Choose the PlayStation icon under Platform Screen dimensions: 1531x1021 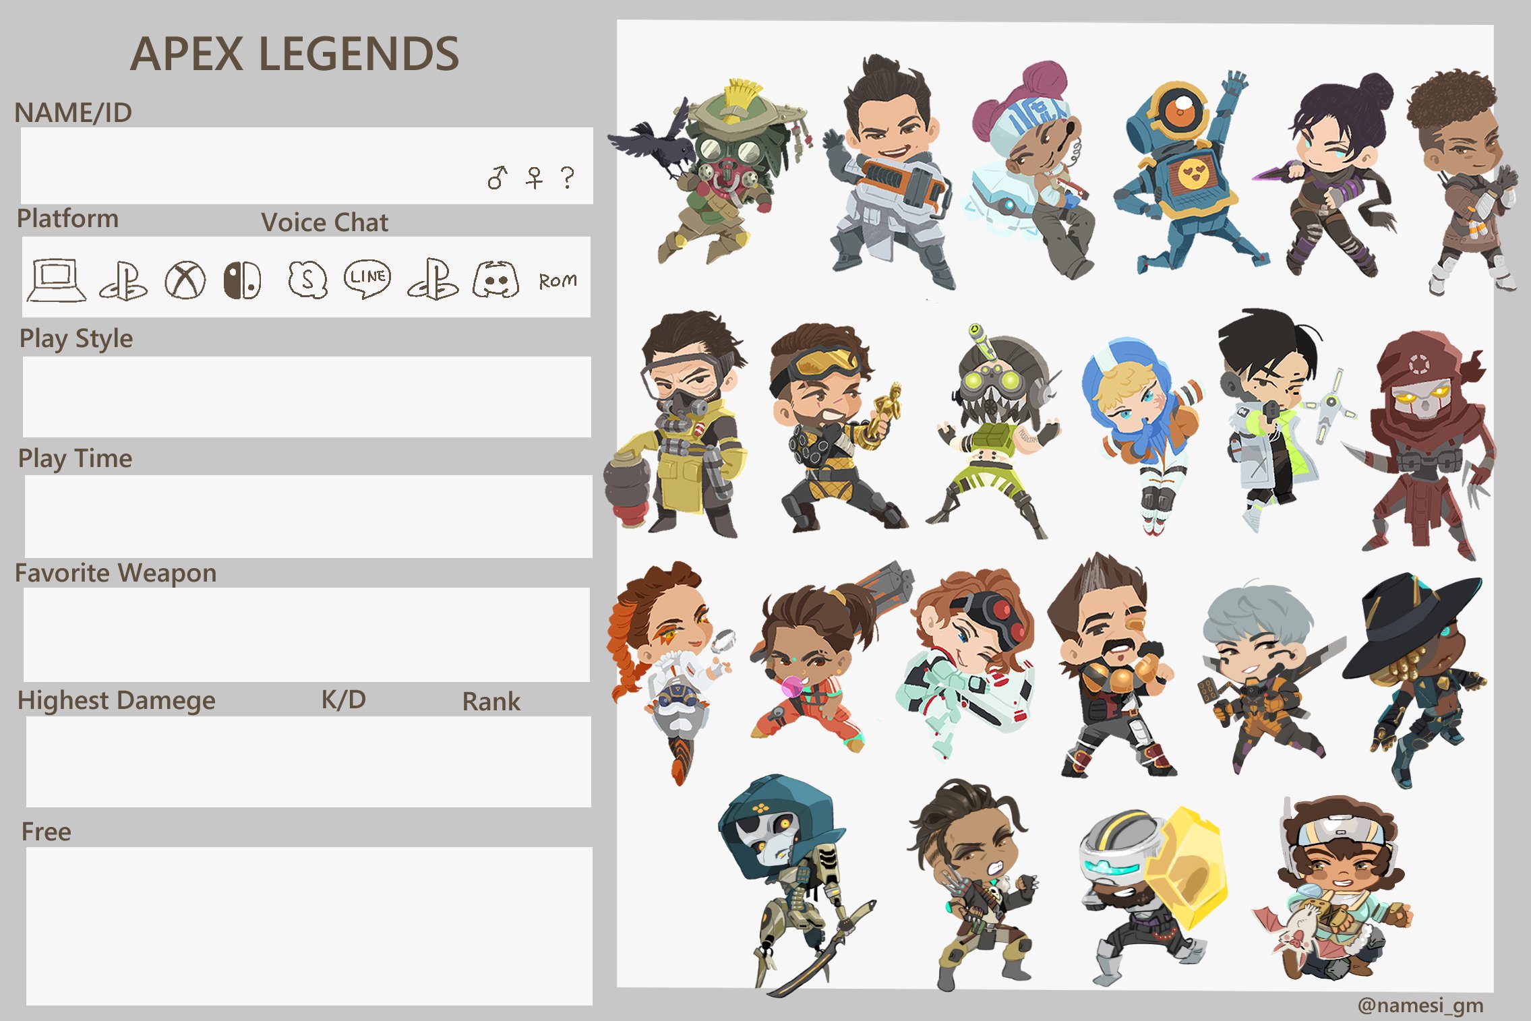coord(123,280)
